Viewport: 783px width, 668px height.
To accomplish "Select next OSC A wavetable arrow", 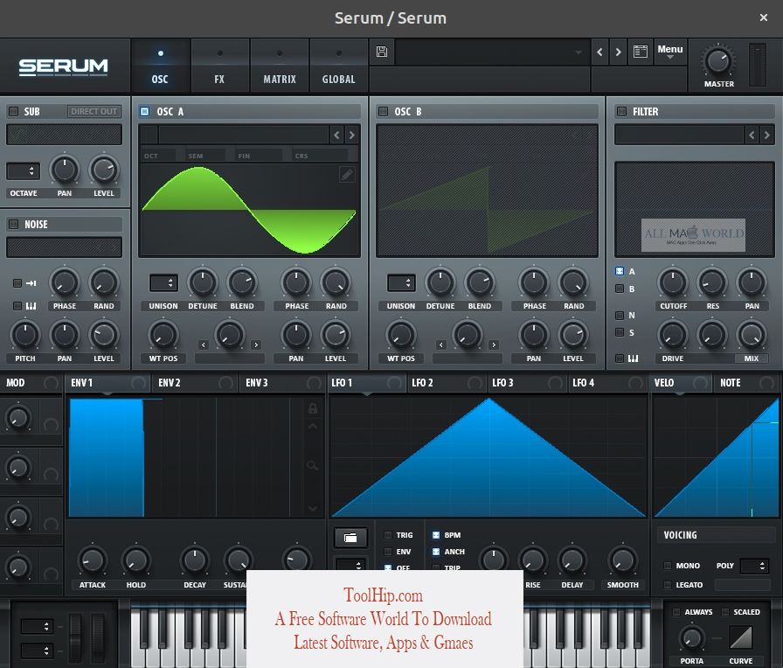I will click(x=352, y=135).
